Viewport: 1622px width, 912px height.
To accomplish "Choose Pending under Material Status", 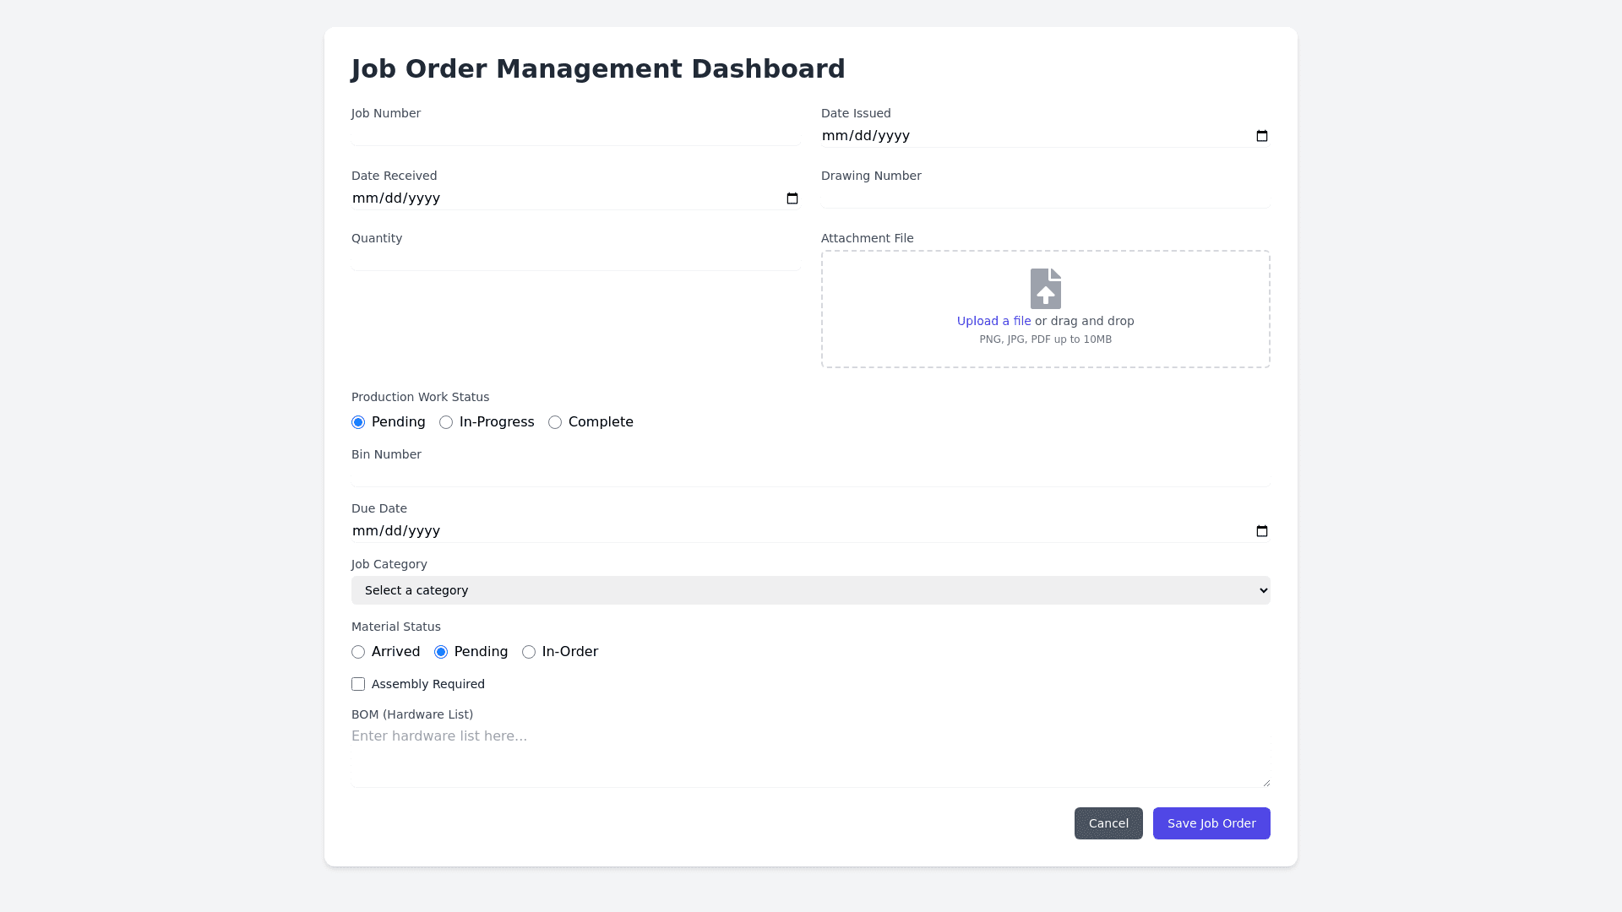I will [x=441, y=652].
